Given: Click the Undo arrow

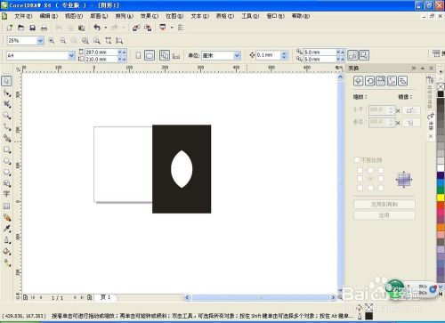Looking at the screenshot, I should (x=97, y=28).
